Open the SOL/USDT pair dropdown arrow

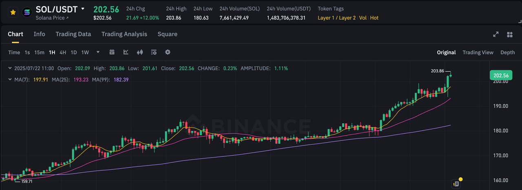83,9
